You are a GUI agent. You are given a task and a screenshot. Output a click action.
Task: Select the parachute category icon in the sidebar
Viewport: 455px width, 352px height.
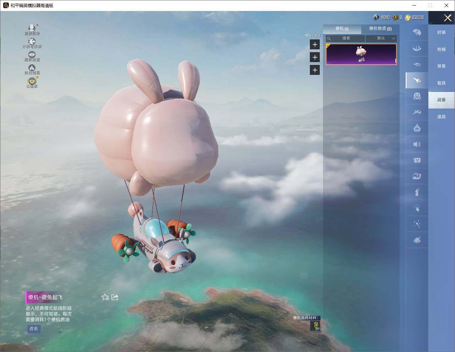(x=417, y=32)
